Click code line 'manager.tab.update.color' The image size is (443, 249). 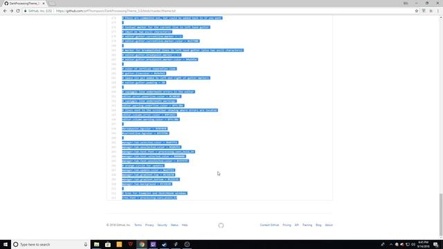point(148,170)
